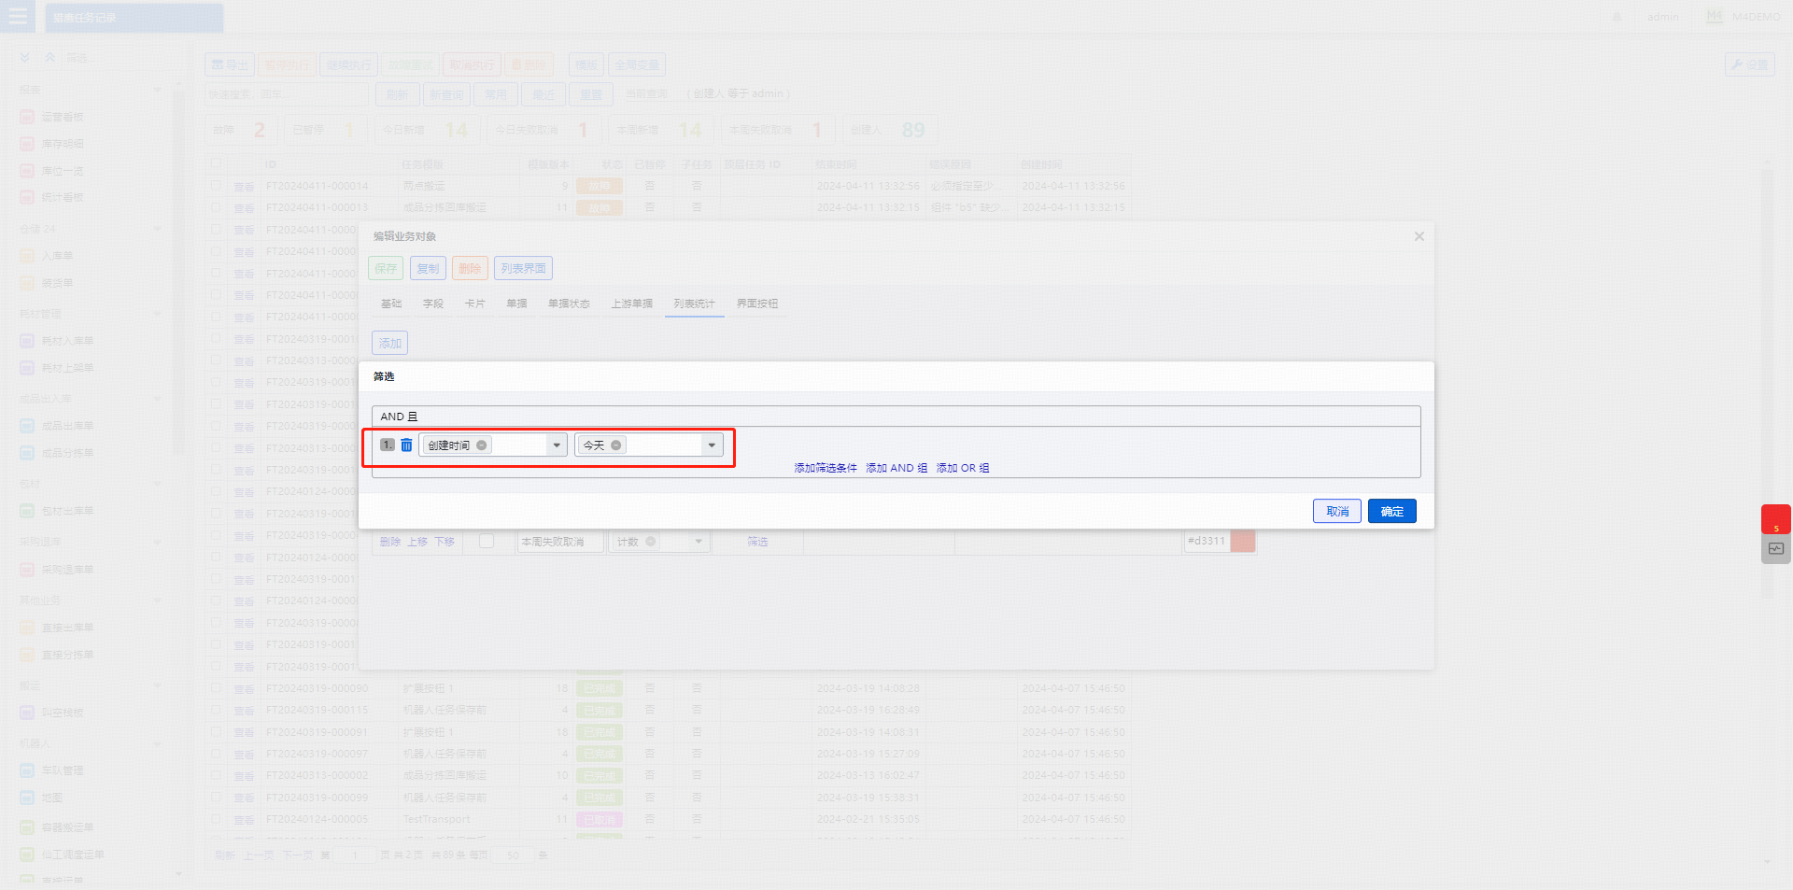Click 添加 AND 组 link
1793x890 pixels.
pos(896,468)
